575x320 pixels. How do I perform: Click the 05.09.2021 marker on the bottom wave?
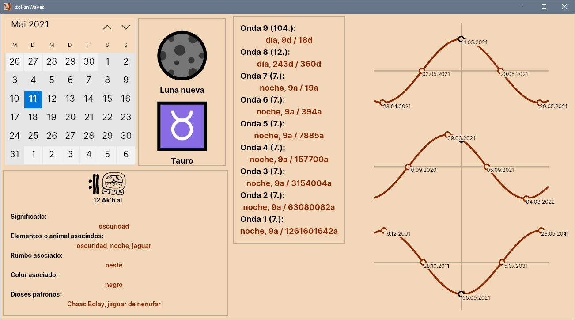click(x=461, y=293)
